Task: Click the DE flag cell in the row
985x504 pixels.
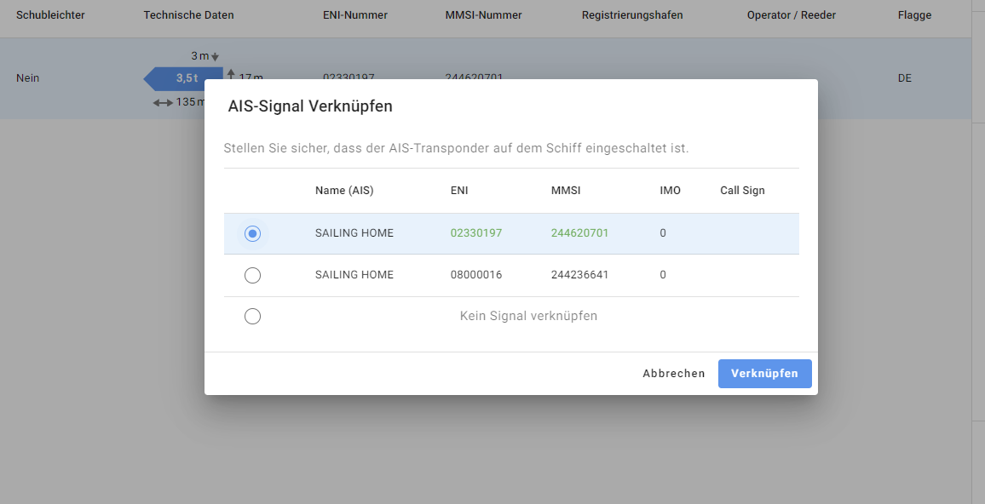Action: tap(904, 78)
